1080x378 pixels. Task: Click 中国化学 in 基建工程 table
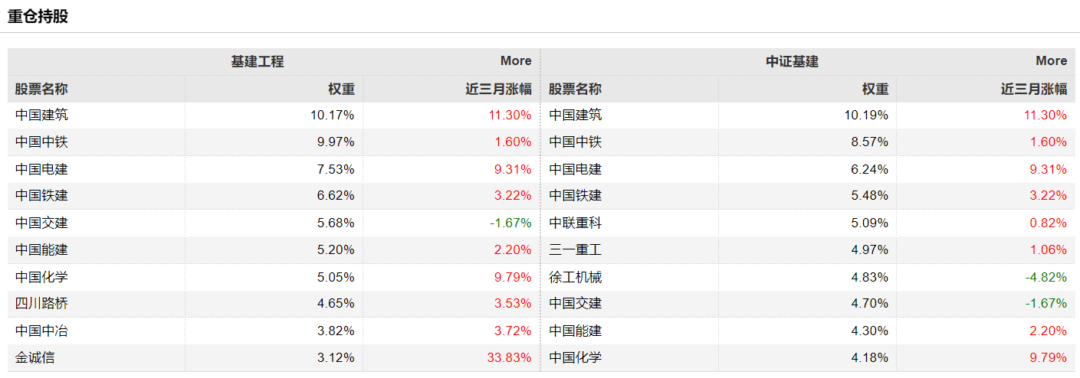tap(41, 277)
